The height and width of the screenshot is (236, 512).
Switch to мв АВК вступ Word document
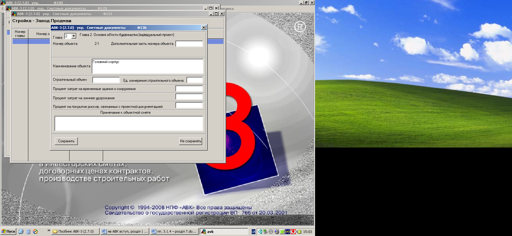click(125, 231)
